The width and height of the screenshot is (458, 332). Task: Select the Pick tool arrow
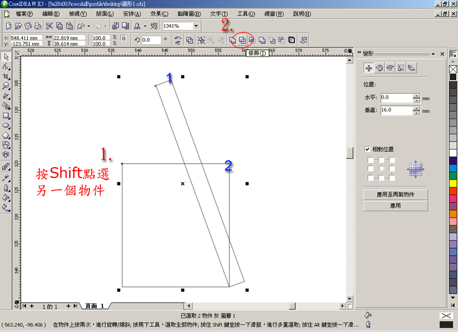point(6,57)
